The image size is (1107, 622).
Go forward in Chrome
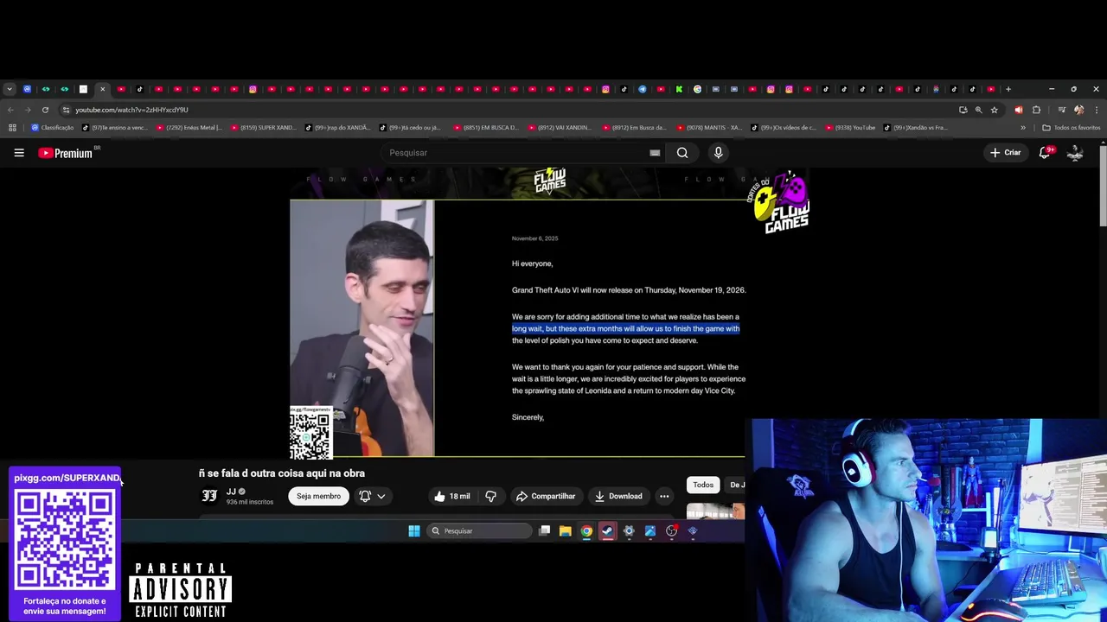pos(28,110)
